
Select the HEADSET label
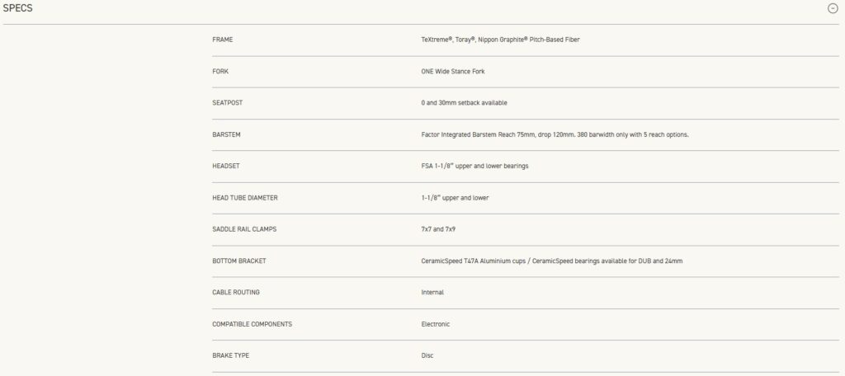226,166
